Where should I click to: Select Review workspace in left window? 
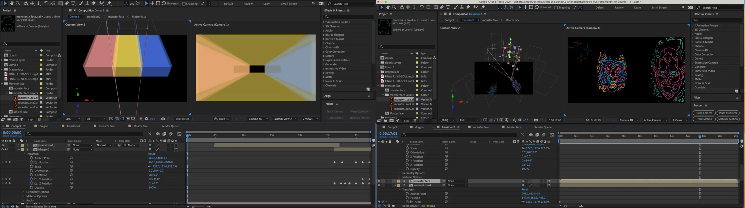248,4
